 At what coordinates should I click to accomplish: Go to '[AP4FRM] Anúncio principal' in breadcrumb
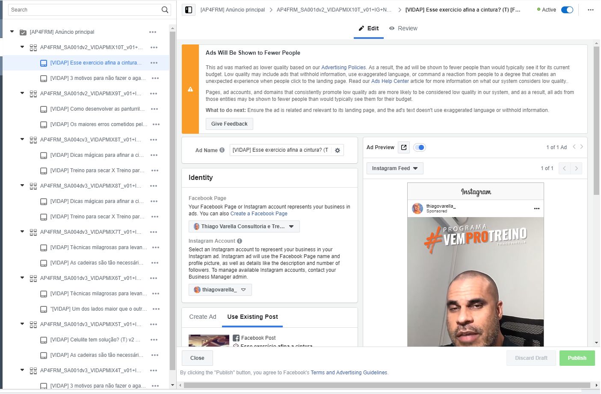pos(233,10)
